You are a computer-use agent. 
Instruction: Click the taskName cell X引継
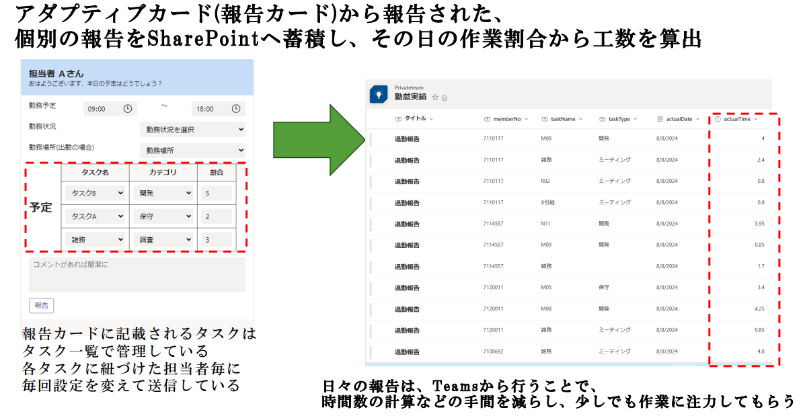[547, 203]
